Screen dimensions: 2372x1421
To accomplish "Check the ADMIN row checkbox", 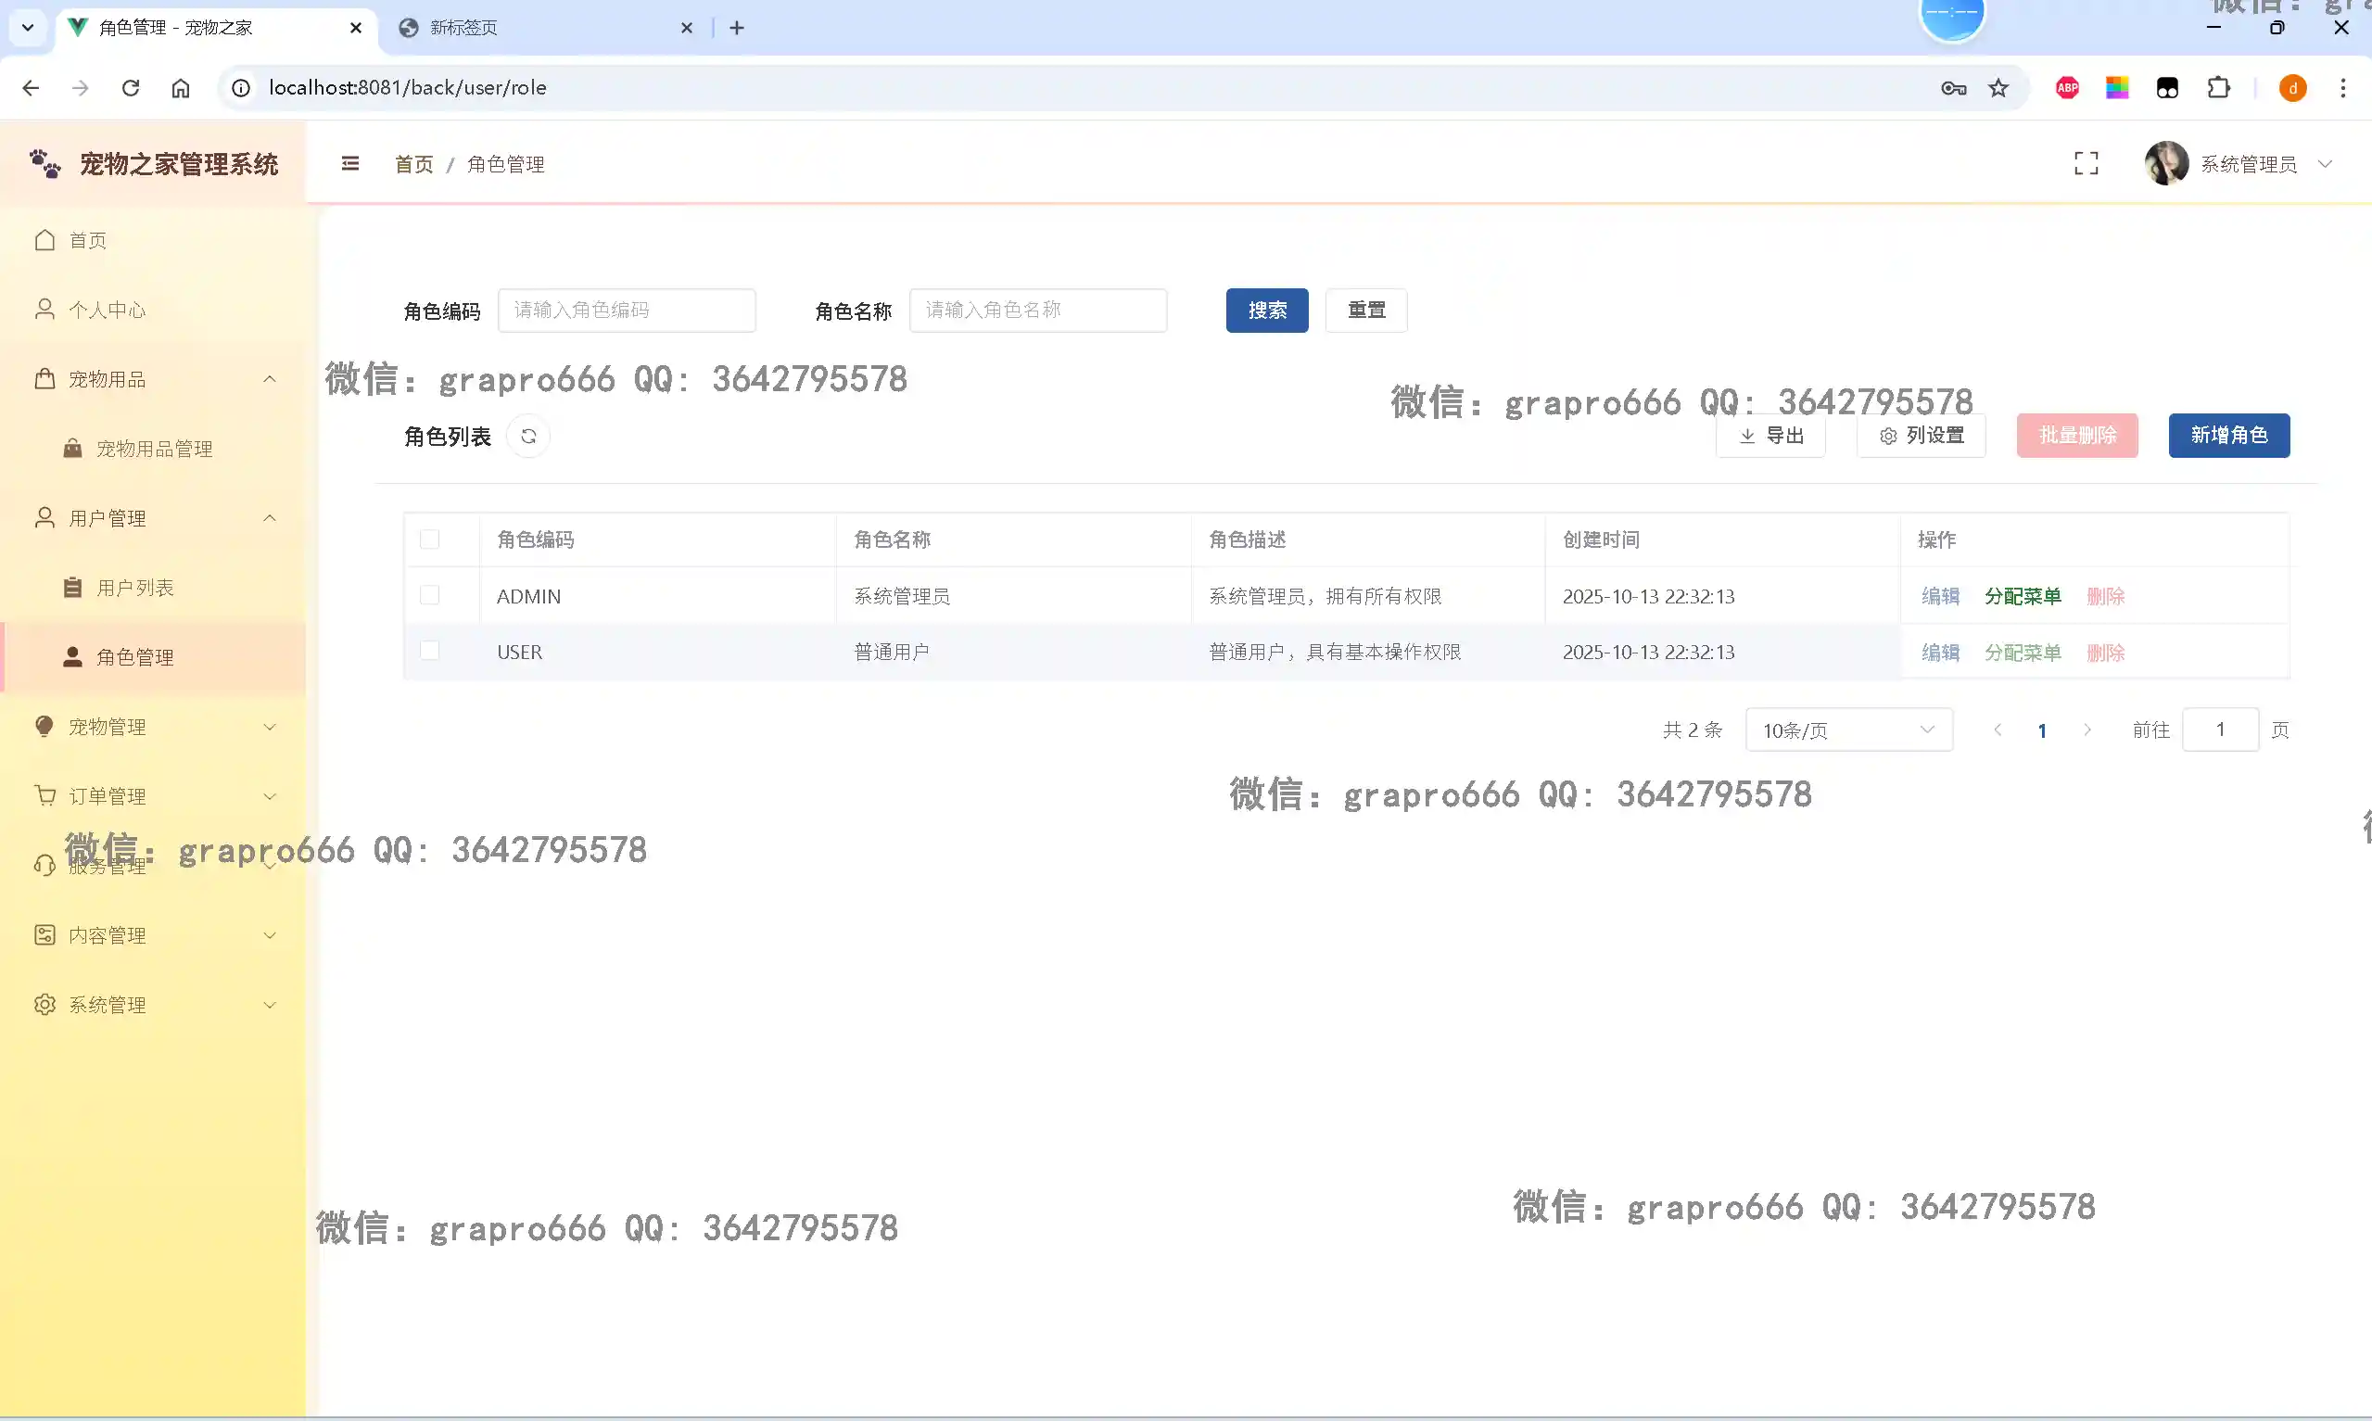I will pos(430,596).
